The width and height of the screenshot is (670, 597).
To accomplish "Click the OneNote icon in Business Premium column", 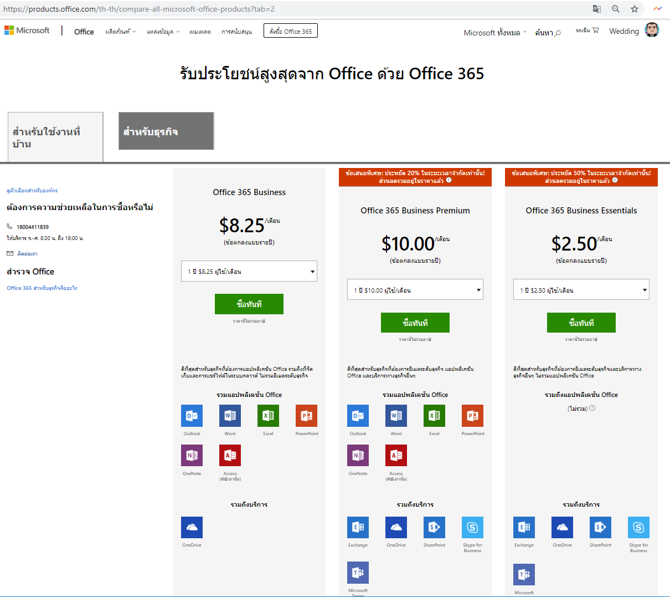I will tap(358, 456).
